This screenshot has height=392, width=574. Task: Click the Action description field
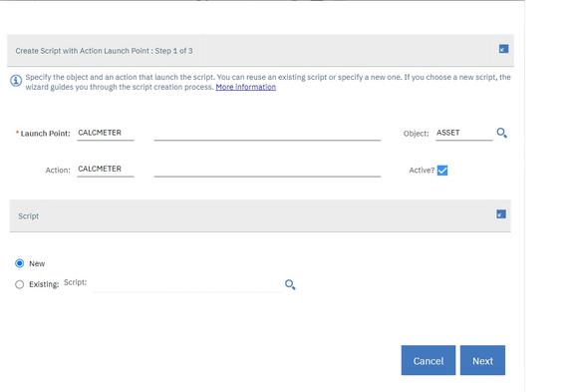click(x=267, y=170)
